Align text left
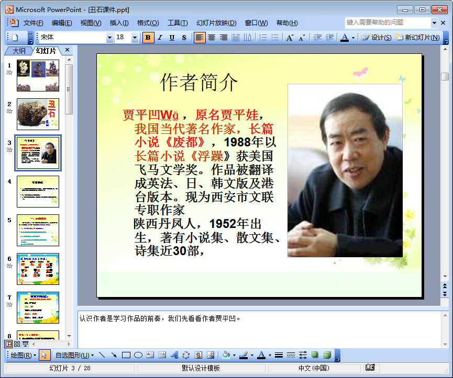This screenshot has height=378, width=453. coord(199,38)
